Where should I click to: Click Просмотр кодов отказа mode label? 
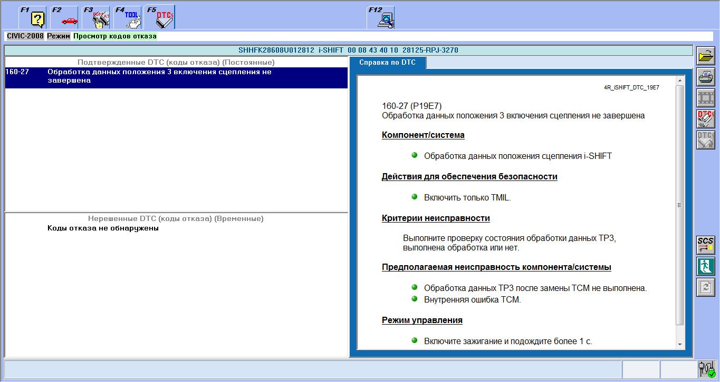pos(115,36)
